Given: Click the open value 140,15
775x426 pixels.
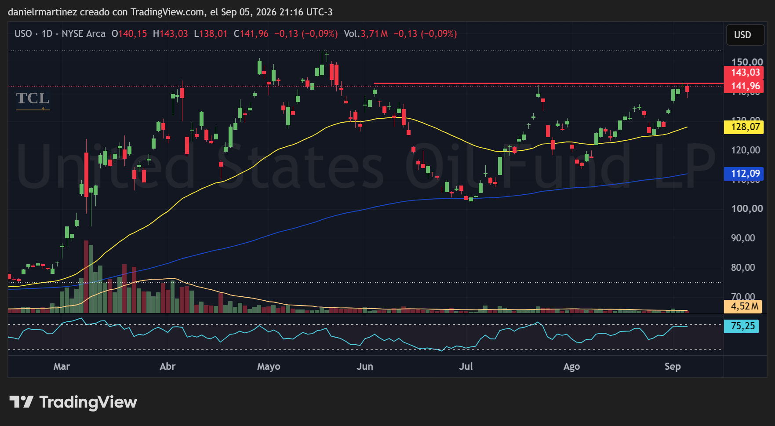Looking at the screenshot, I should tap(132, 34).
